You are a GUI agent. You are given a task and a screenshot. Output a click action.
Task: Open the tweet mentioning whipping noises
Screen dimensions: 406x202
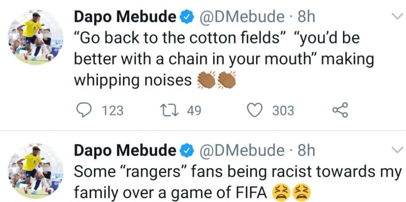222,59
